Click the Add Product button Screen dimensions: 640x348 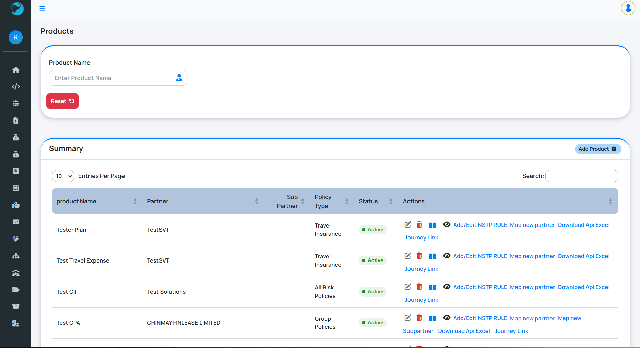[598, 149]
